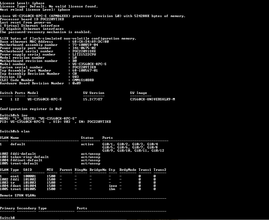Select fddinet-default VLAN name

pos(26,160)
